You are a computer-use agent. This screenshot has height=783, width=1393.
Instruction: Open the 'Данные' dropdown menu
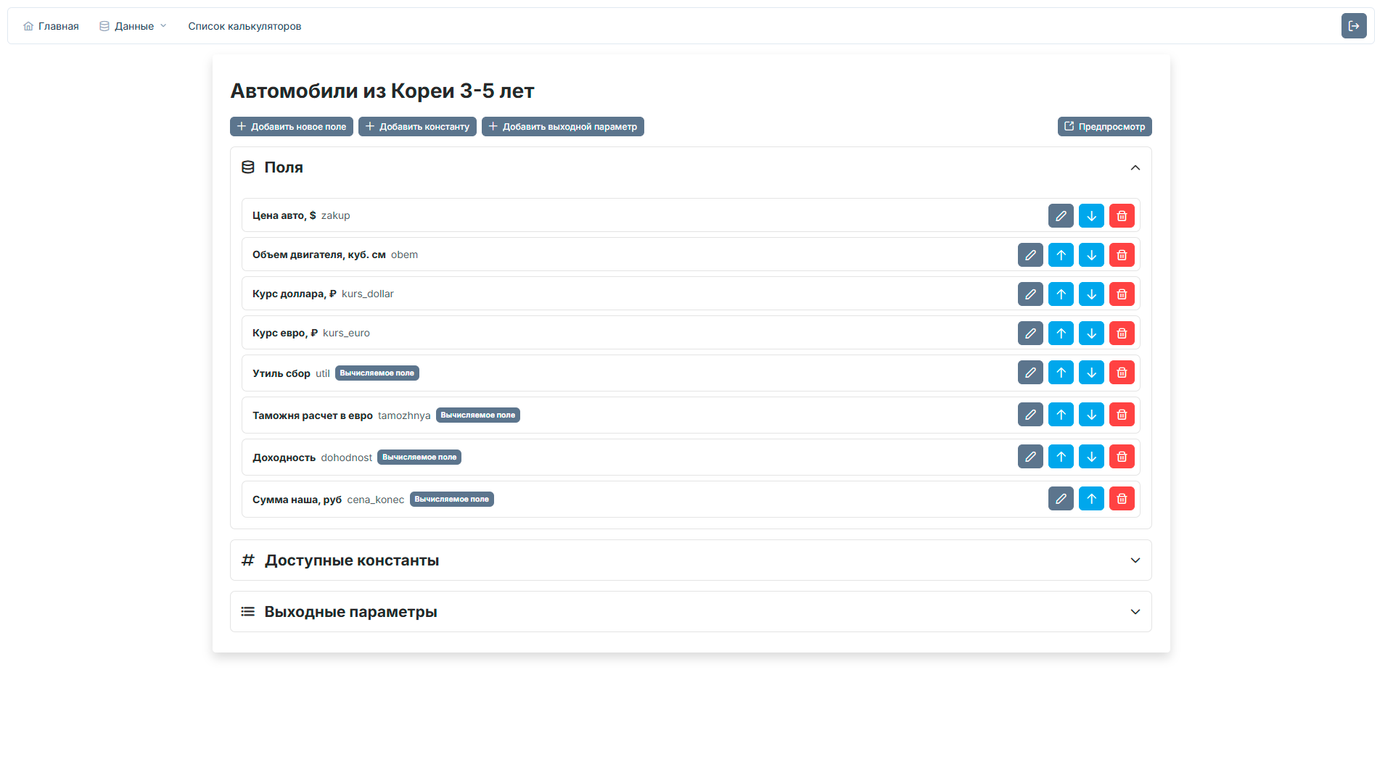(133, 26)
